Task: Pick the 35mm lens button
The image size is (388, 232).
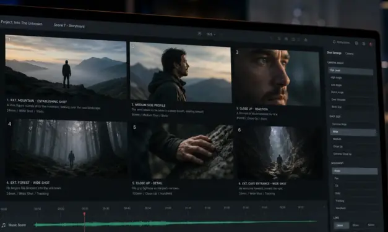Action: (356, 225)
